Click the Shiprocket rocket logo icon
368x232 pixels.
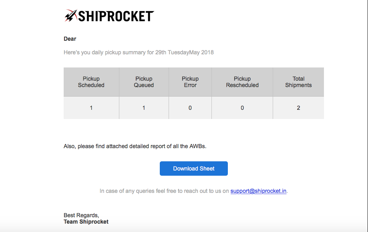(70, 16)
